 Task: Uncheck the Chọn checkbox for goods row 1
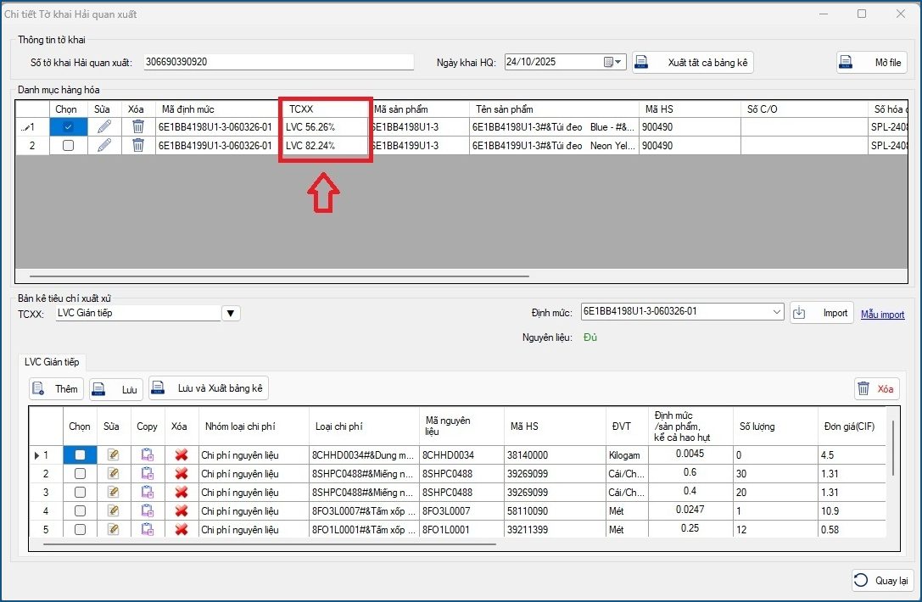click(x=68, y=126)
